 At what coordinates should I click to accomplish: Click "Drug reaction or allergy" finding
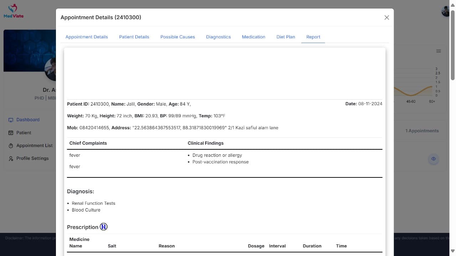pos(217,155)
